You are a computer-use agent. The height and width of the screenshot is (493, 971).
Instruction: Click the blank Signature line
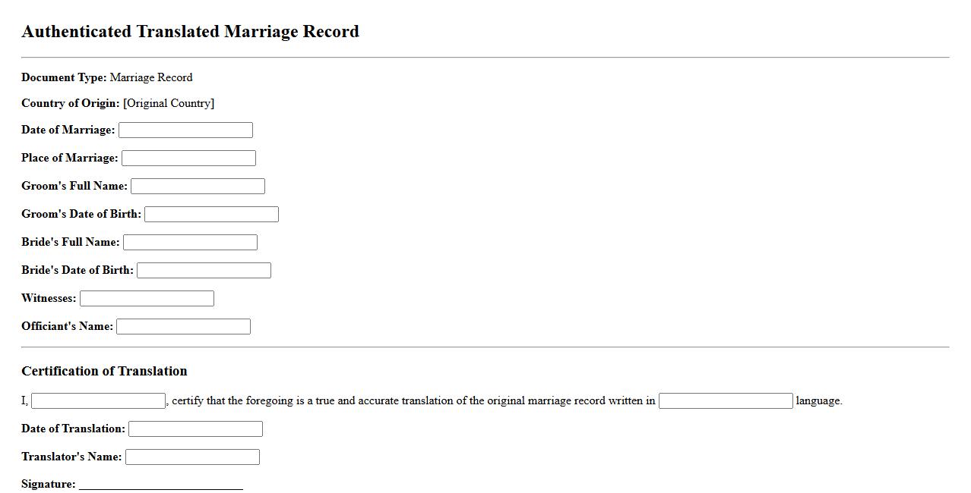point(160,485)
